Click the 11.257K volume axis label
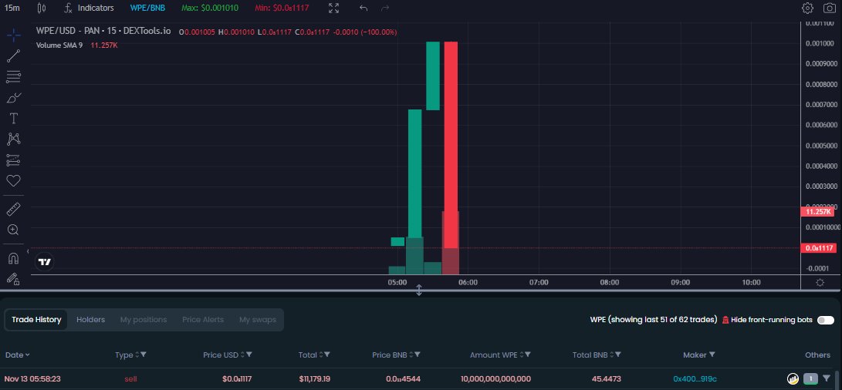This screenshot has height=390, width=842. 817,212
